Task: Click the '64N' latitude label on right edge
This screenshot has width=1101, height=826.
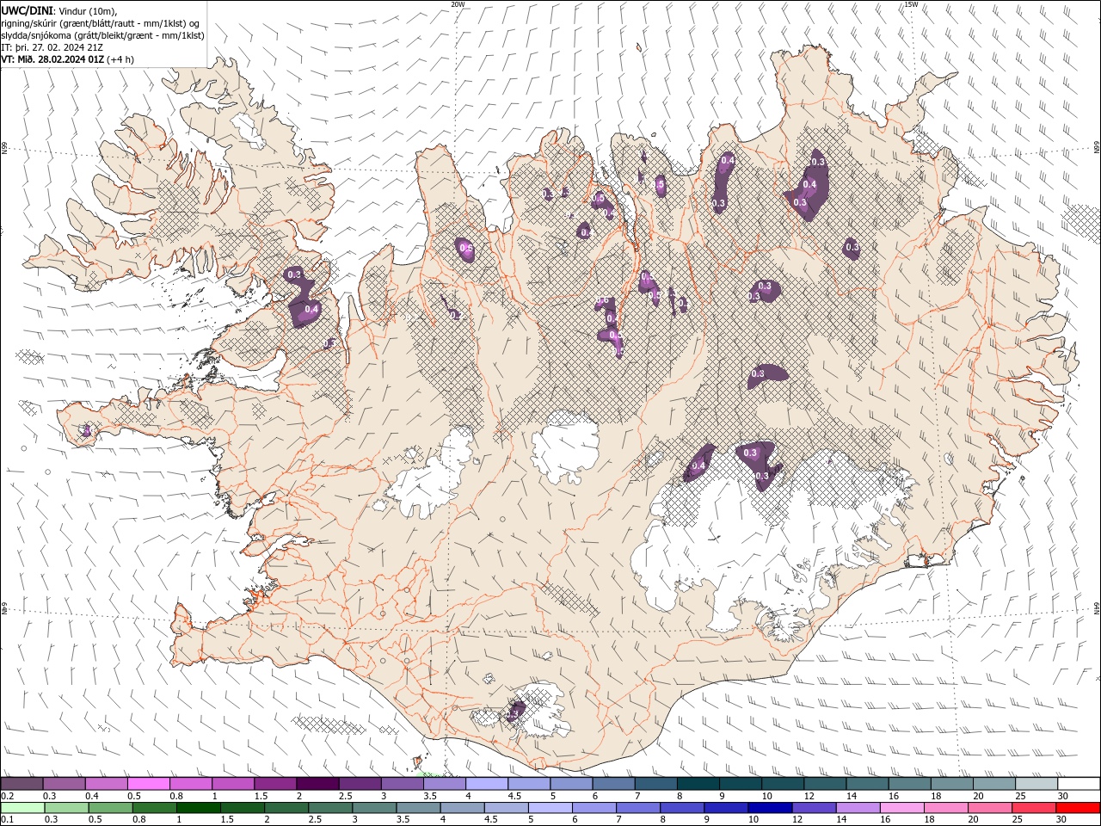Action: coord(1097,607)
